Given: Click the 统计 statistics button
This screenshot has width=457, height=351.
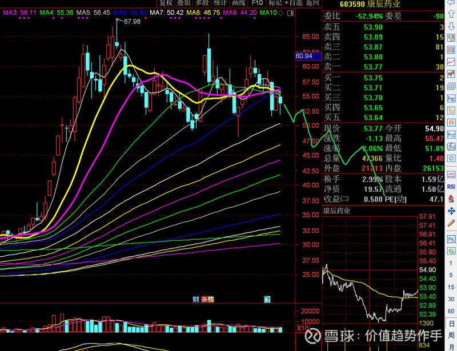Looking at the screenshot, I should [220, 3].
